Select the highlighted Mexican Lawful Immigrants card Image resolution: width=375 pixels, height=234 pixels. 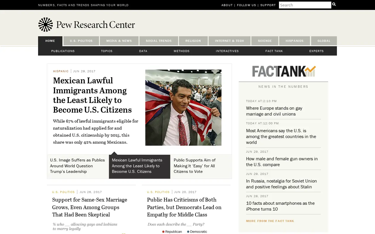139,166
